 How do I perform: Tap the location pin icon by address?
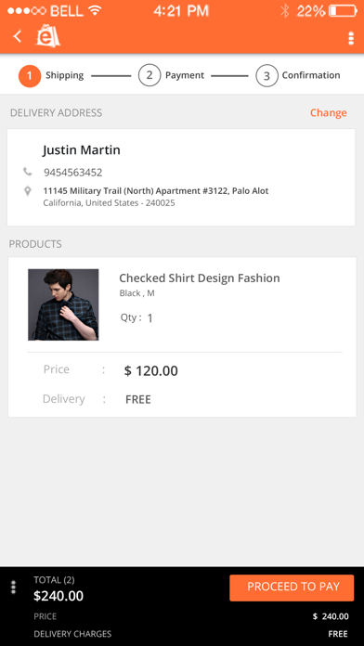click(28, 191)
